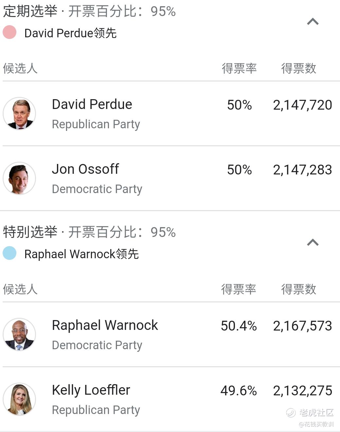Open the Raphael Warnock candidate name link
The image size is (340, 432).
tap(105, 325)
